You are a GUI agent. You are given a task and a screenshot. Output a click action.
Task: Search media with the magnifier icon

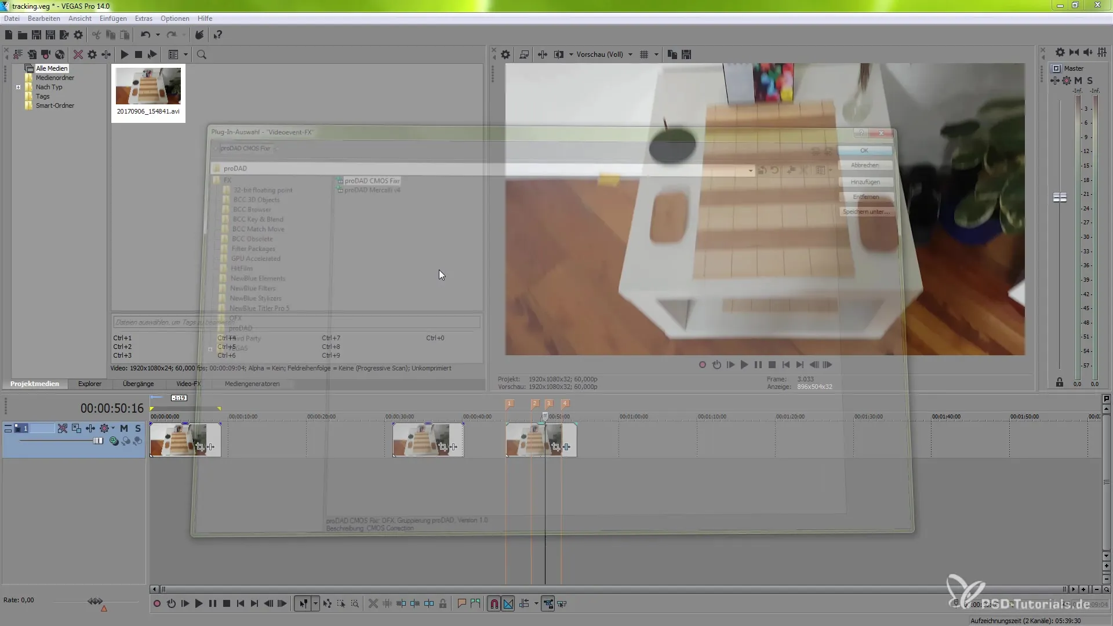coord(202,54)
